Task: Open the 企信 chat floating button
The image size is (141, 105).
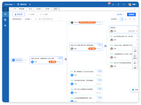Action: click(x=135, y=90)
